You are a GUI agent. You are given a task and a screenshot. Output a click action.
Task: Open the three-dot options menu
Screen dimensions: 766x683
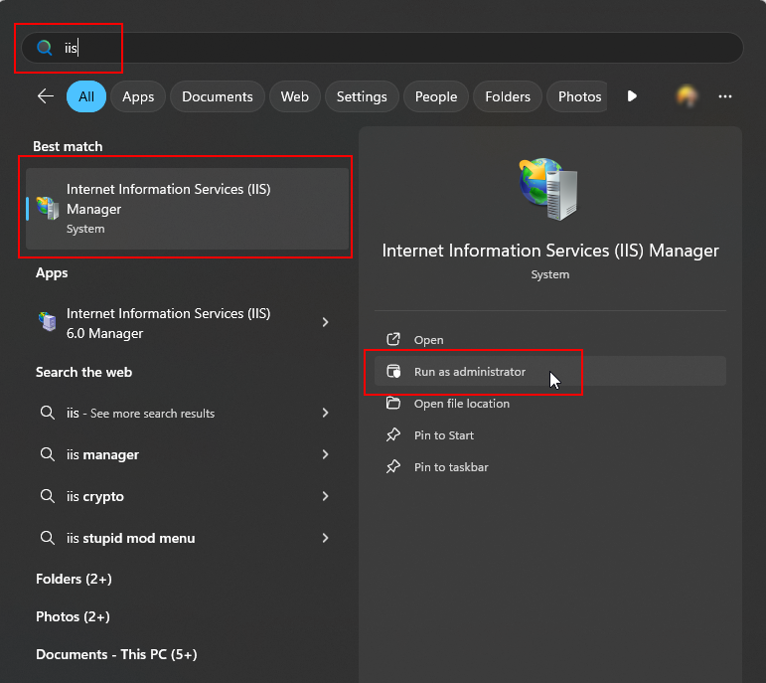[725, 96]
